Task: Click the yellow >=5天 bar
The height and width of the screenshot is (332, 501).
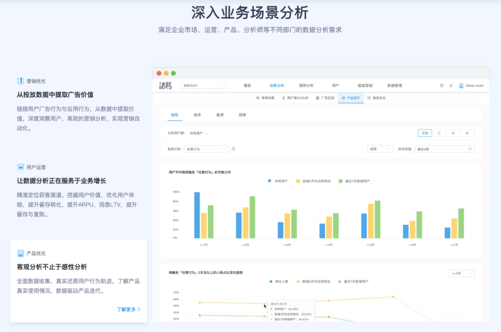Action: click(x=371, y=221)
